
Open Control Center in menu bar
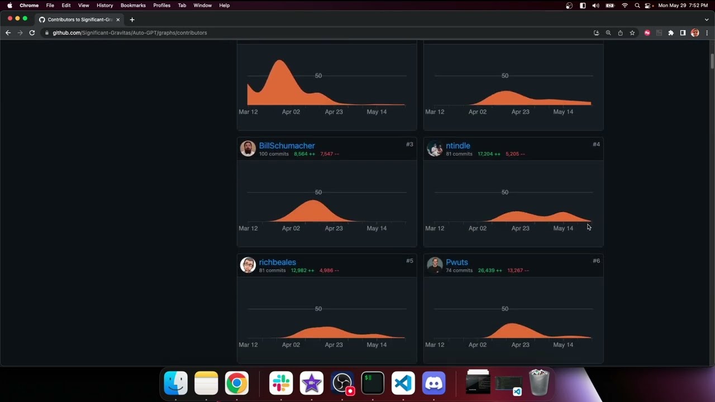(x=649, y=6)
